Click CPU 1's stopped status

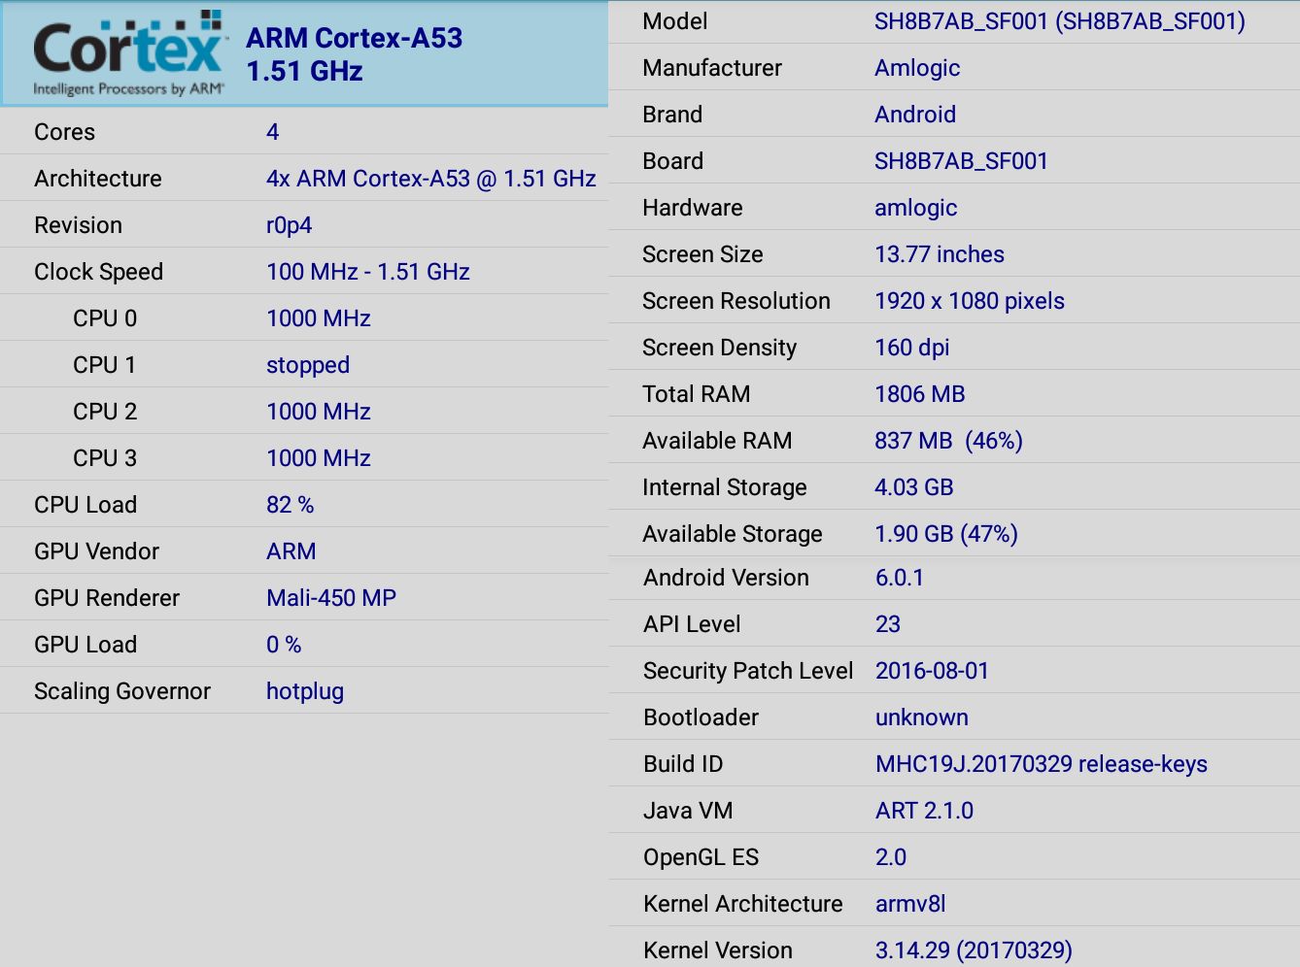coord(308,365)
